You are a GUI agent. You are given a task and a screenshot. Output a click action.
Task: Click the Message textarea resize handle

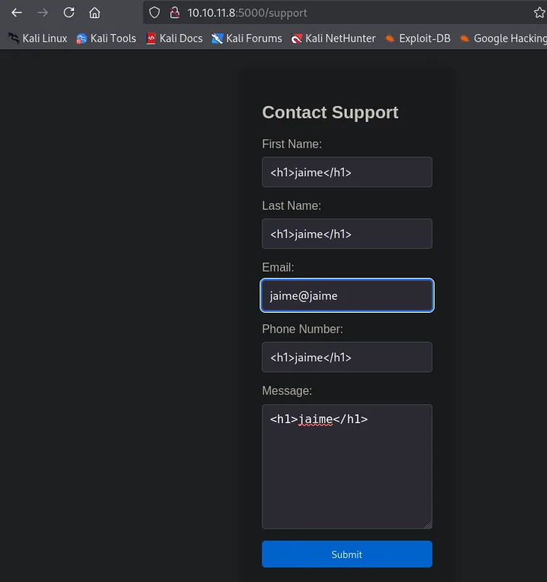click(x=428, y=525)
